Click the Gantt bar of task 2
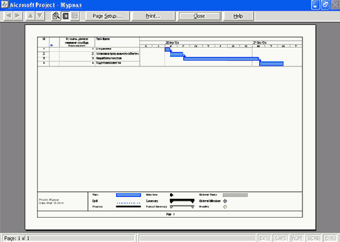This screenshot has height=242, width=340. tap(176, 54)
